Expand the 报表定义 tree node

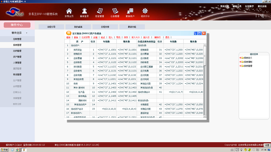point(240,58)
